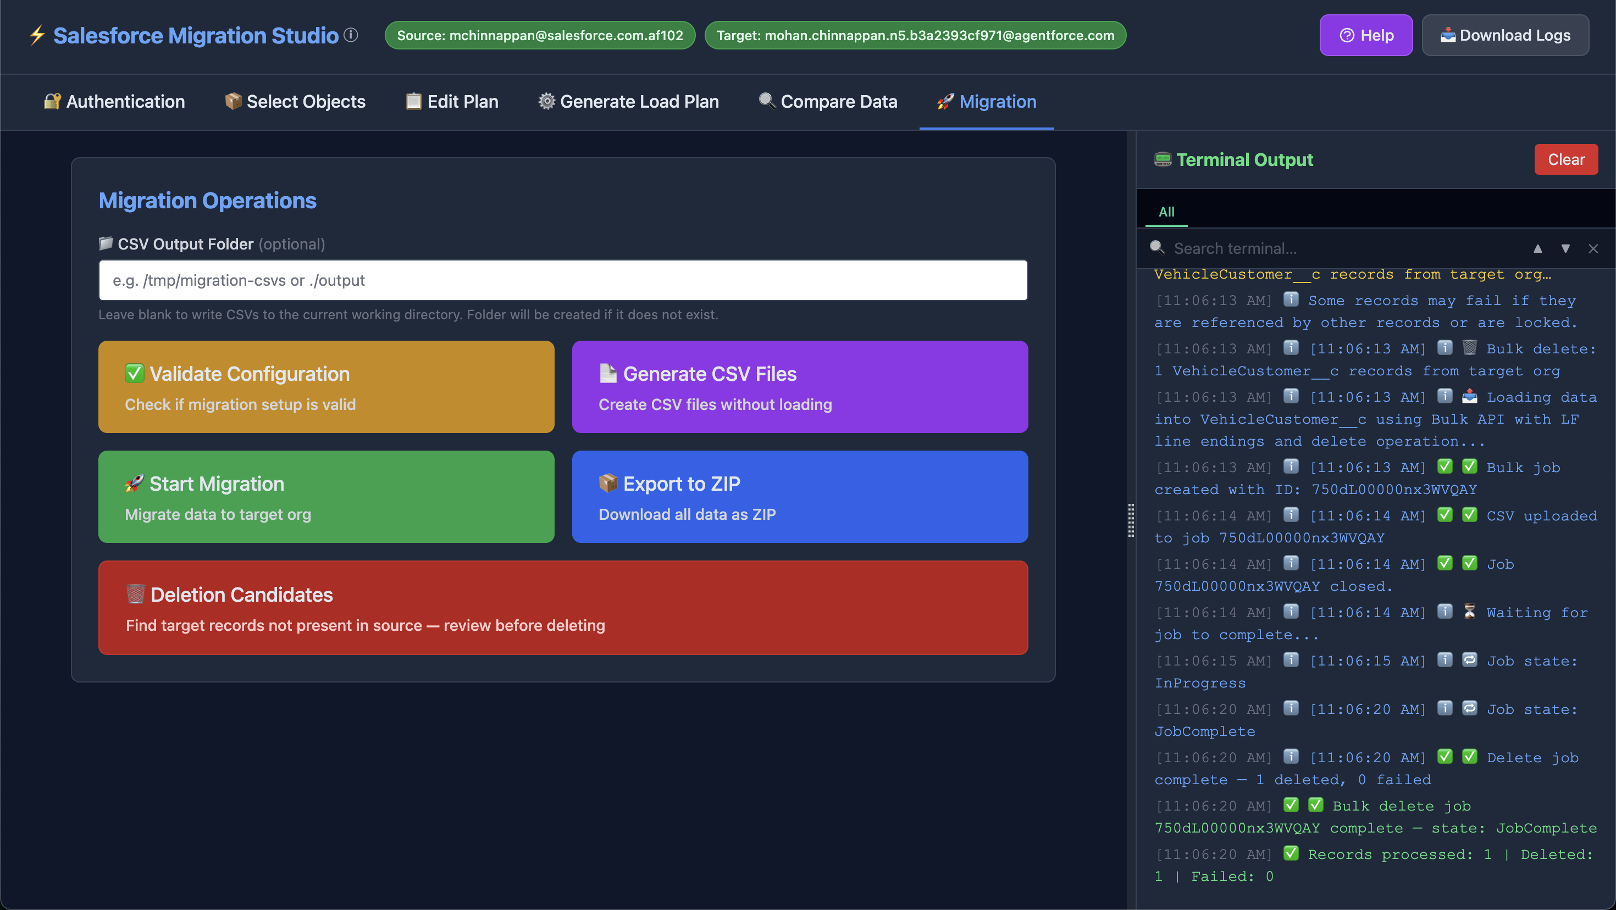
Task: Click the terminal search magnifier icon
Action: coord(1157,248)
